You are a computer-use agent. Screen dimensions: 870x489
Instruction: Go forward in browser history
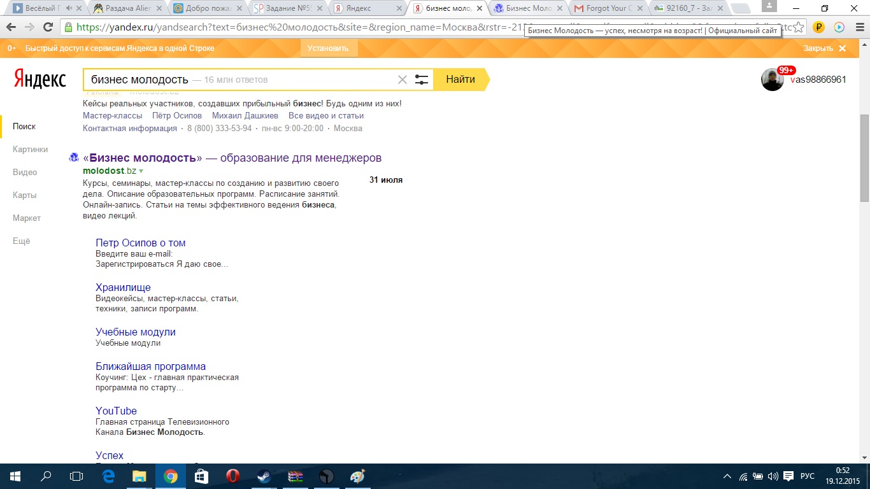(x=29, y=27)
